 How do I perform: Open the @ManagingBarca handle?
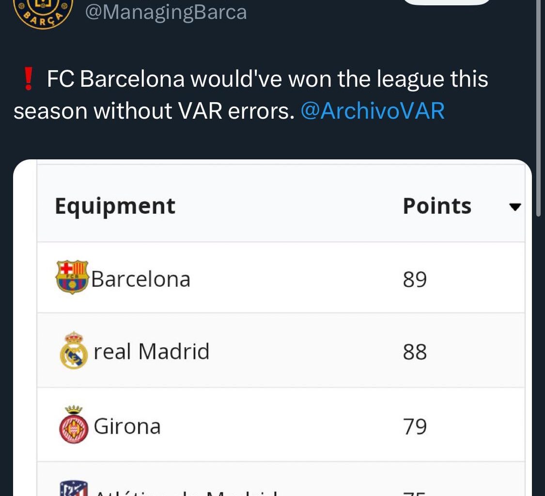166,12
